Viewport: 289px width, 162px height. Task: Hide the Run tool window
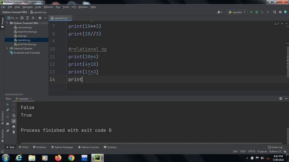click(x=286, y=99)
